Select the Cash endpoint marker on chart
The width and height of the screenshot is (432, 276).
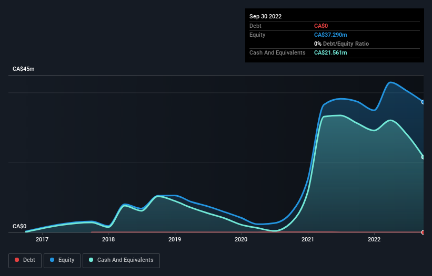click(423, 157)
